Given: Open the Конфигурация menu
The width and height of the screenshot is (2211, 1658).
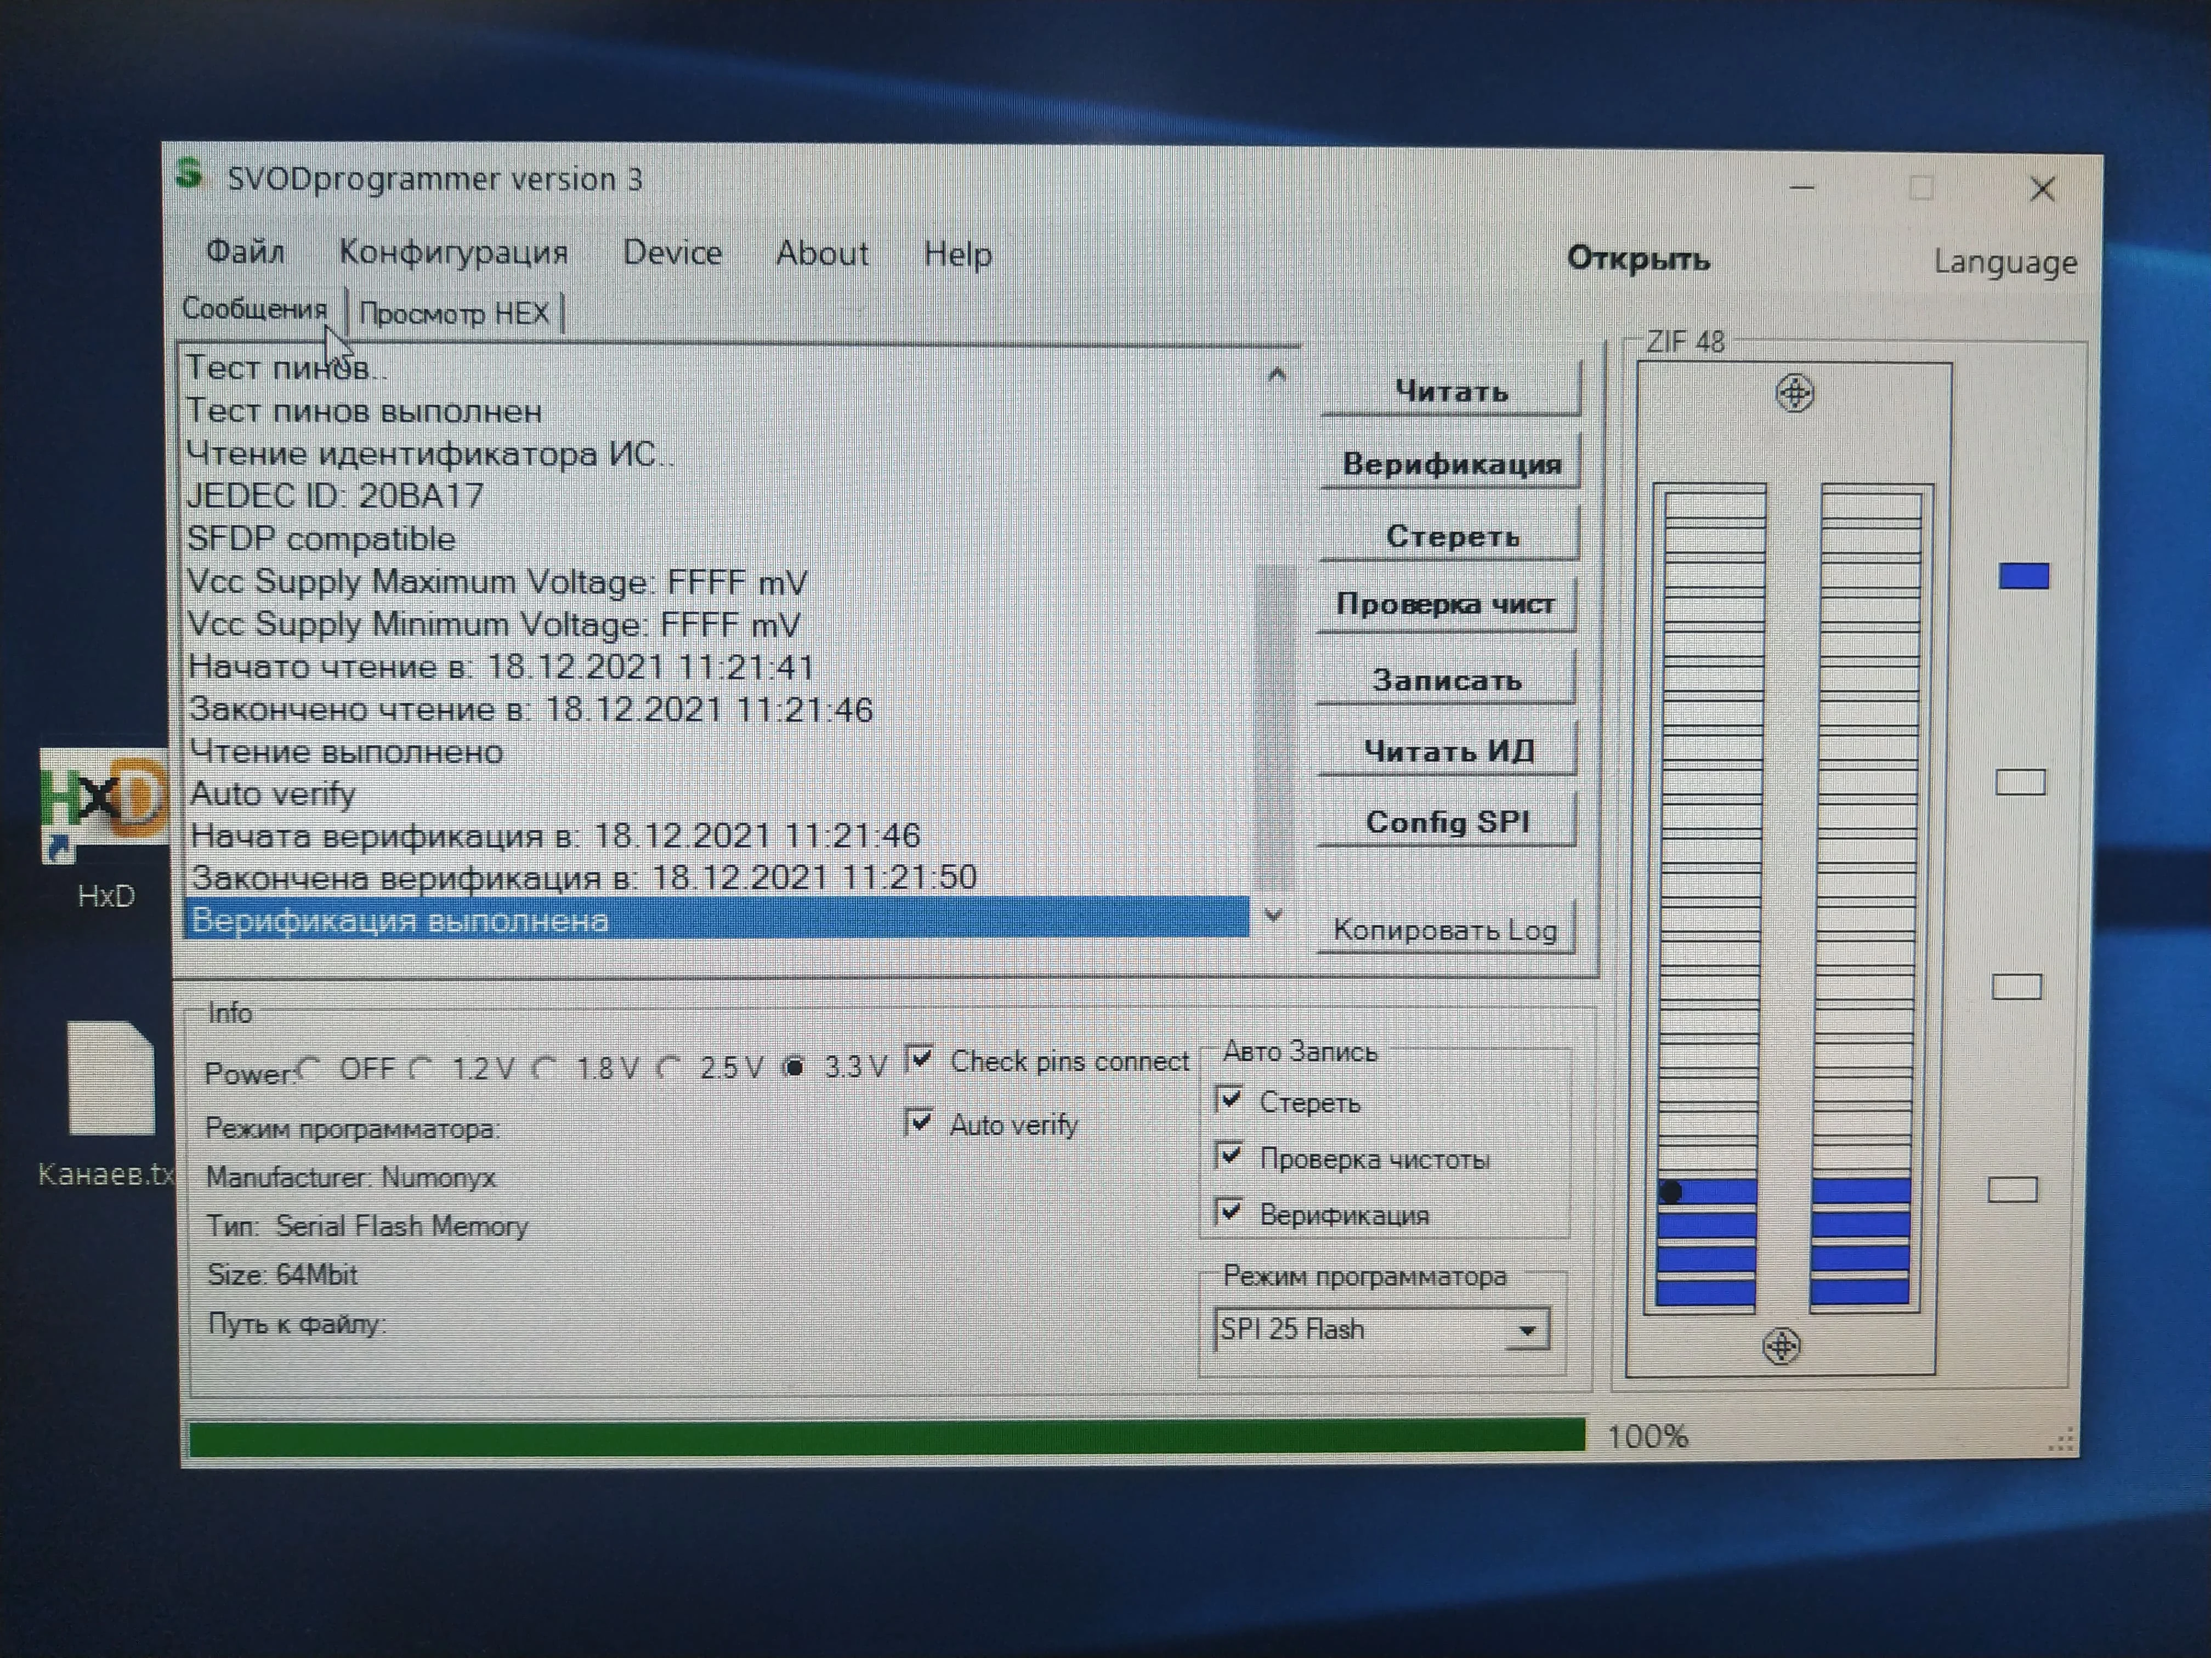Looking at the screenshot, I should [x=453, y=252].
